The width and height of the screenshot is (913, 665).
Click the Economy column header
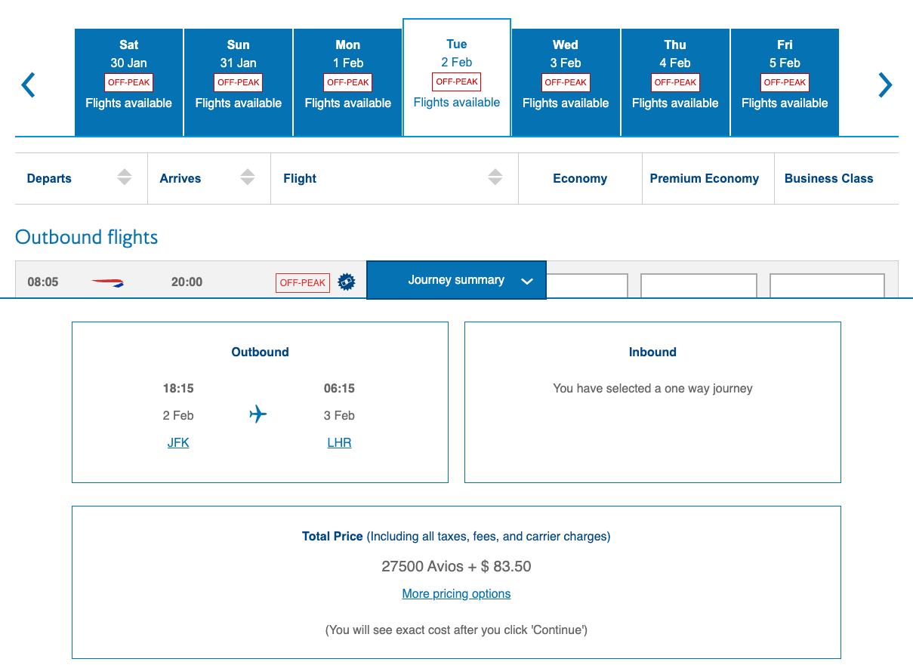(579, 178)
